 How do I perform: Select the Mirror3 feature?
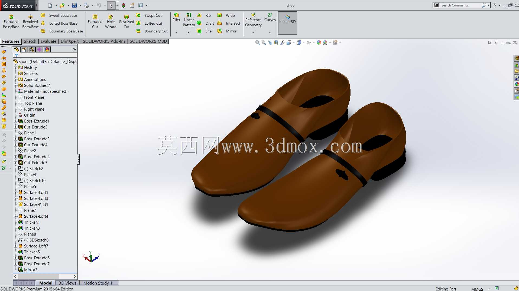(x=28, y=270)
